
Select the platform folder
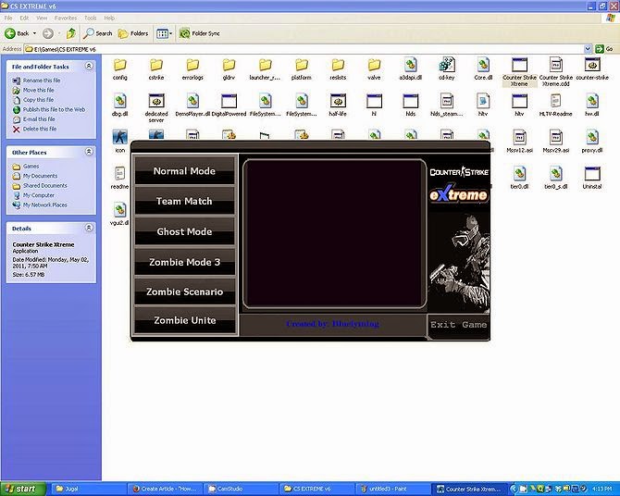tap(302, 69)
